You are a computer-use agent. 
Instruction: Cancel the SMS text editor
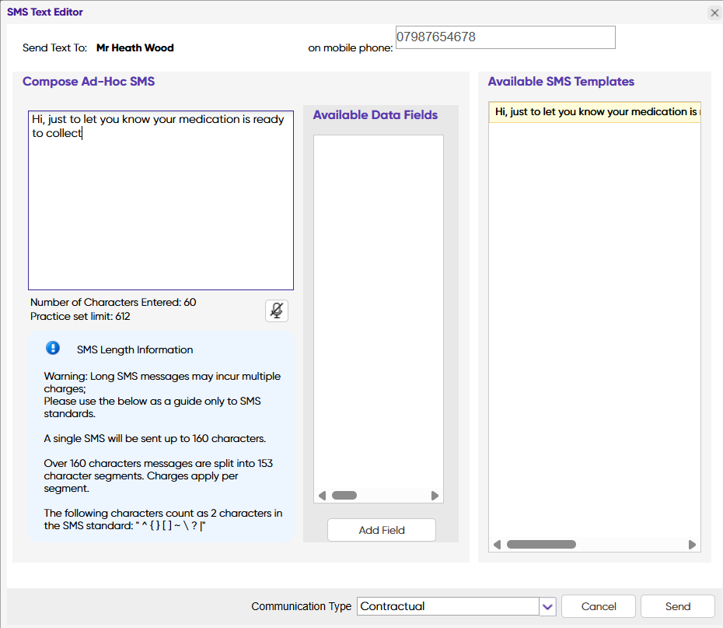tap(598, 606)
